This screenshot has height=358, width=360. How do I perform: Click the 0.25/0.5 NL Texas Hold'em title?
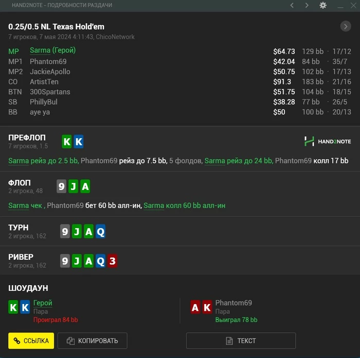56,27
